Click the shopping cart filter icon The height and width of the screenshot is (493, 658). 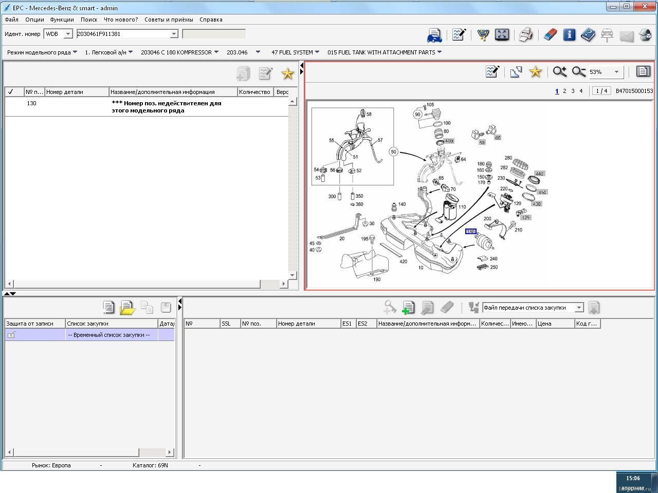pos(483,35)
